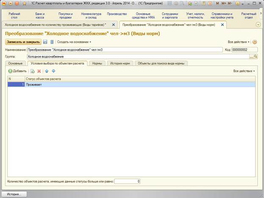Open the Расчетный отдел section

point(249,16)
